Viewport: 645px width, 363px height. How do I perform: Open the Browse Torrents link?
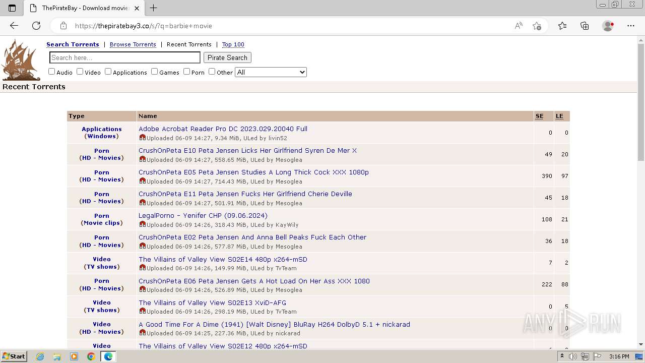click(x=133, y=44)
